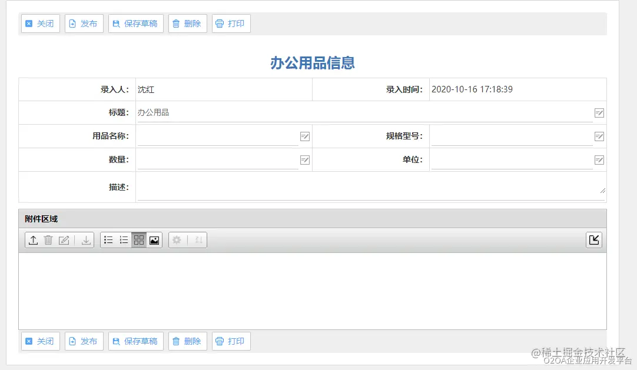
Task: Click inside the empty attachment list area
Action: [313, 291]
